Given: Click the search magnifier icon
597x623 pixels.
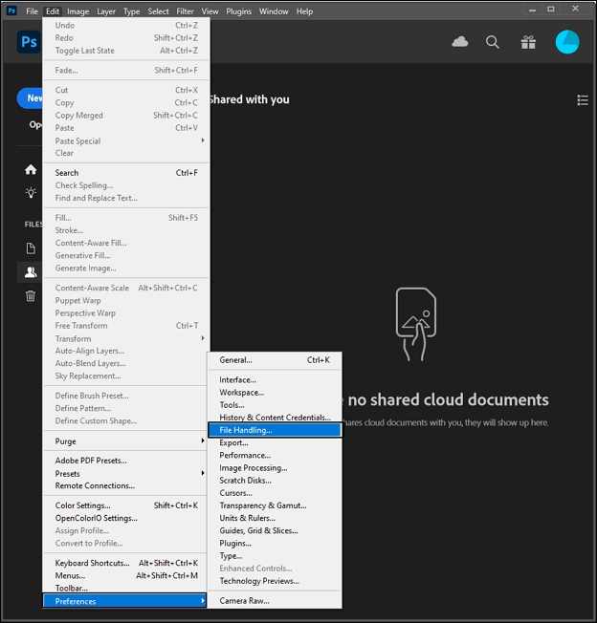Looking at the screenshot, I should [493, 42].
